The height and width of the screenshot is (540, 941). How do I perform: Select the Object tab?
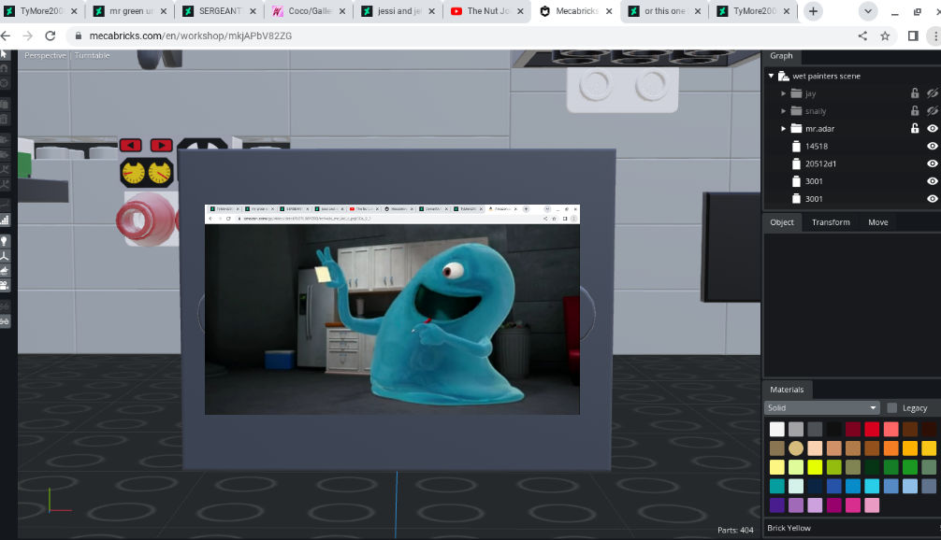(782, 222)
